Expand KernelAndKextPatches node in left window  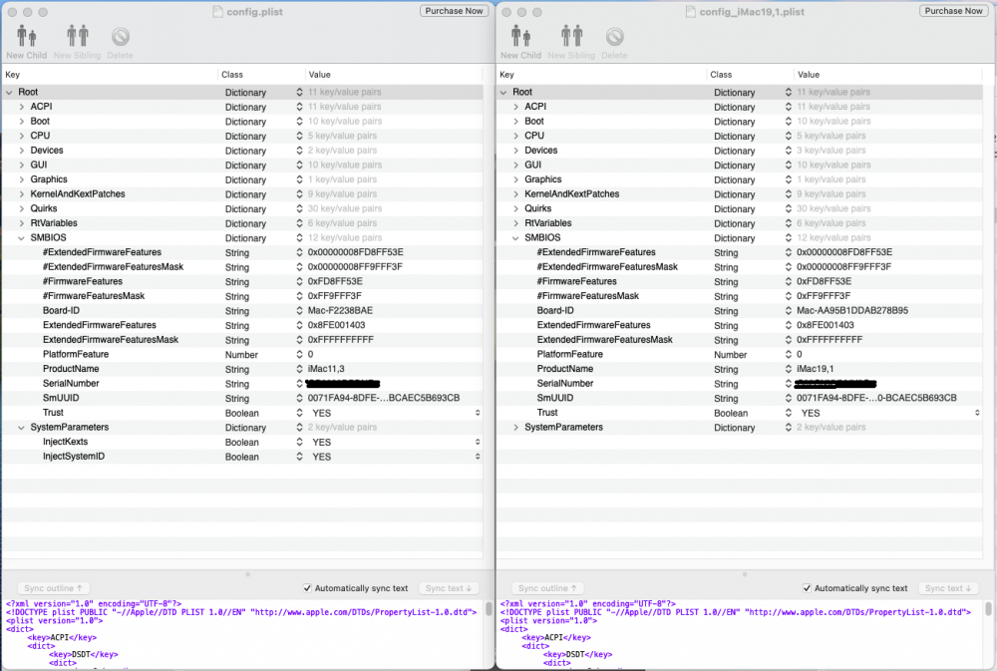(x=22, y=194)
